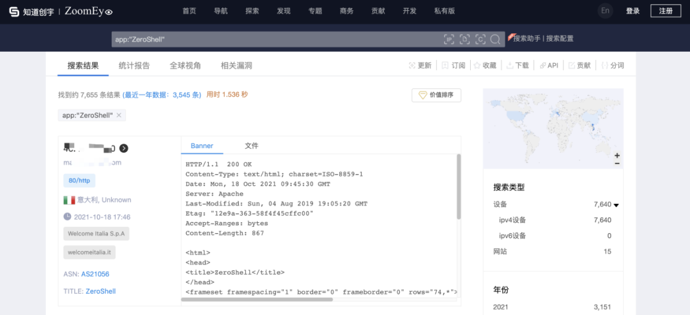Click the API link icon

542,66
